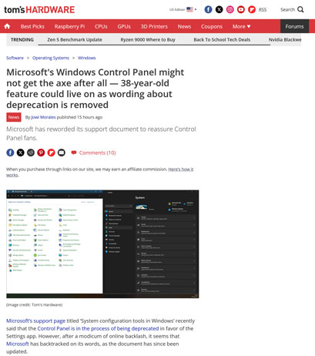Expand the More menu in navbar

click(x=241, y=26)
